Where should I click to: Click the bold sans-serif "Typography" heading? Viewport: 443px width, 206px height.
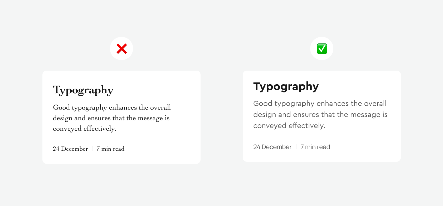[x=286, y=86]
